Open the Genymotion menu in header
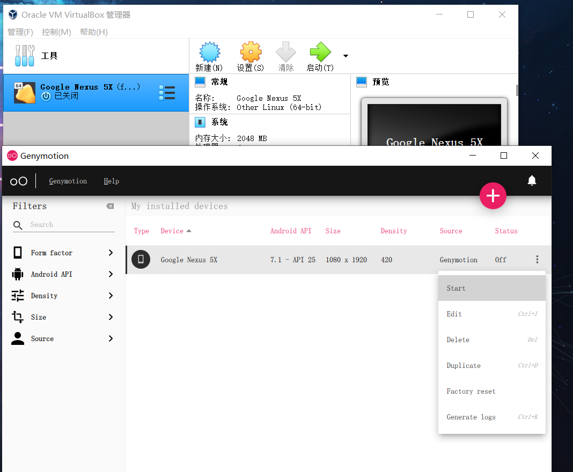 pyautogui.click(x=68, y=181)
